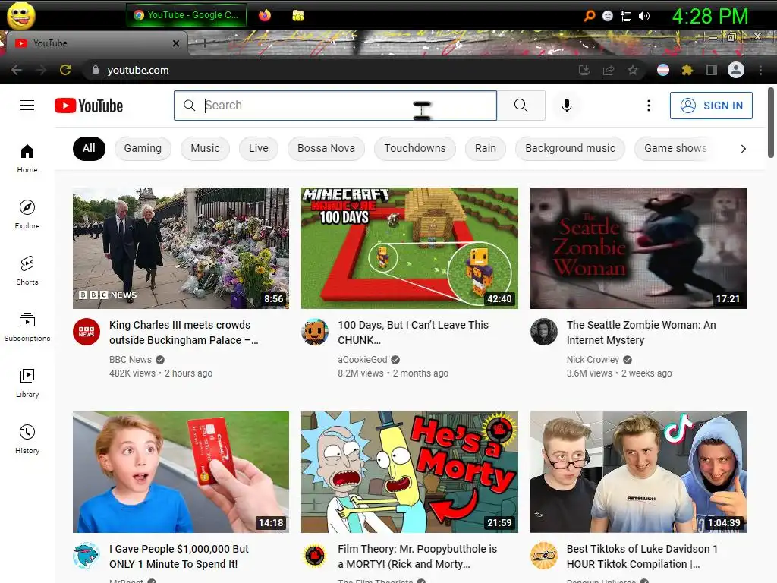
Task: Click the search magnifier button
Action: [x=521, y=105]
